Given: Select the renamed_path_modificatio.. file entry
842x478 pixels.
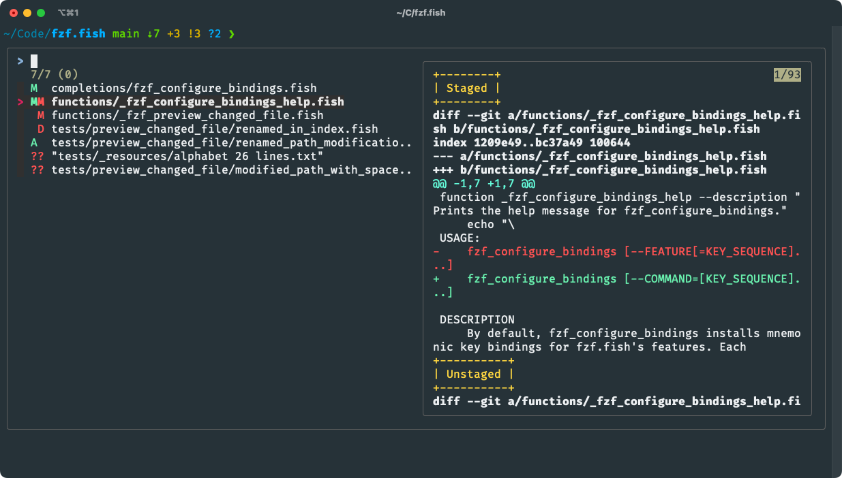Looking at the screenshot, I should 232,142.
